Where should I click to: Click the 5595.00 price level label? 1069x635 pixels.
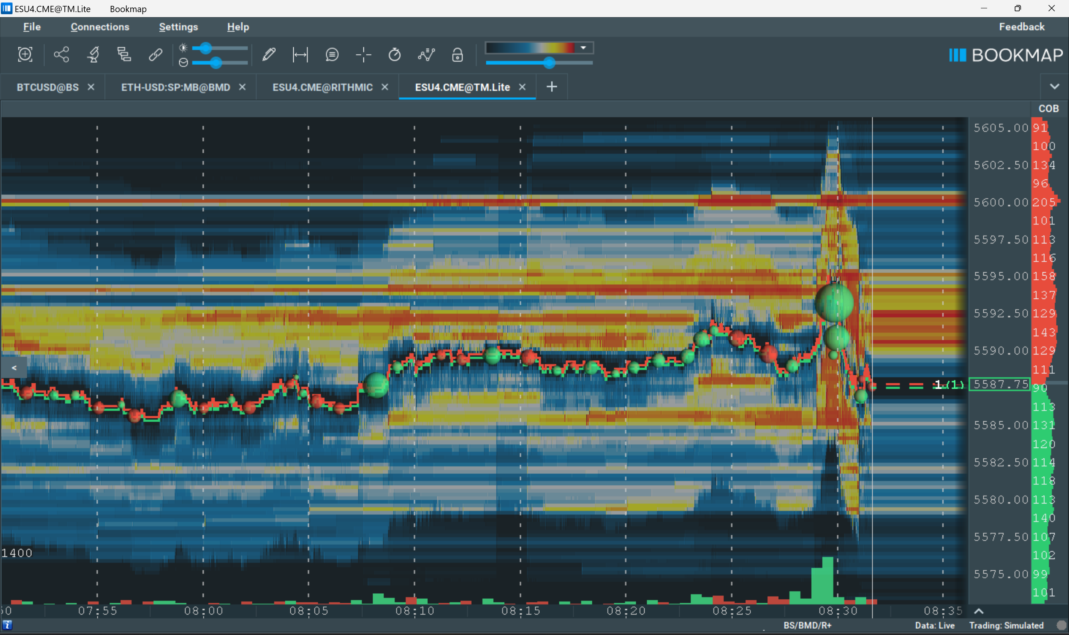[1000, 276]
